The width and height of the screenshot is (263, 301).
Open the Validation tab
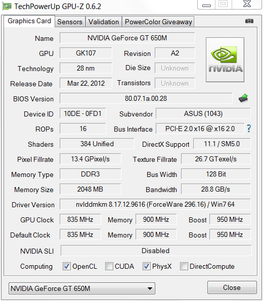(x=104, y=22)
